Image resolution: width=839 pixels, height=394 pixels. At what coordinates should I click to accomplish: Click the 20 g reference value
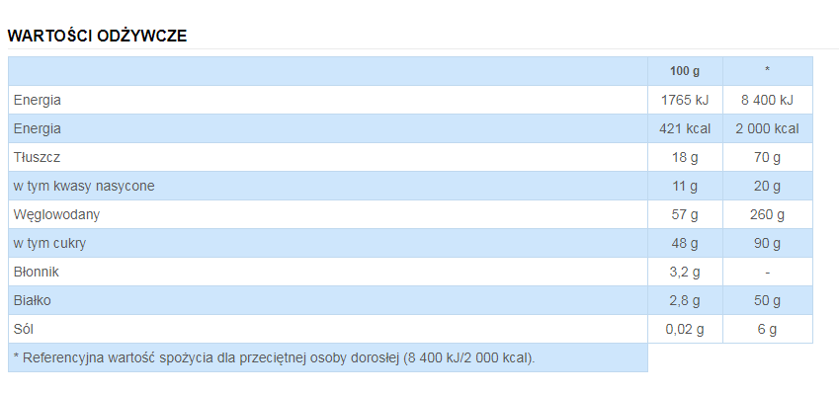pos(767,186)
